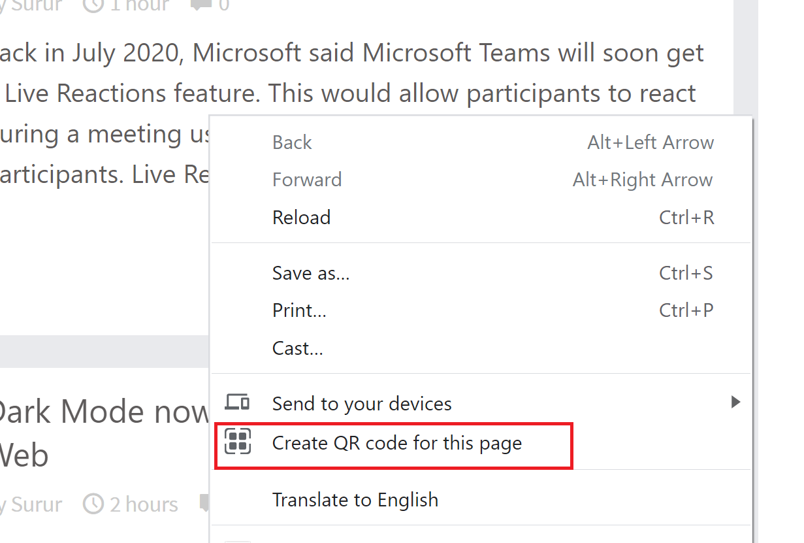The height and width of the screenshot is (543, 804).
Task: Select Forward in the context menu
Action: (306, 180)
